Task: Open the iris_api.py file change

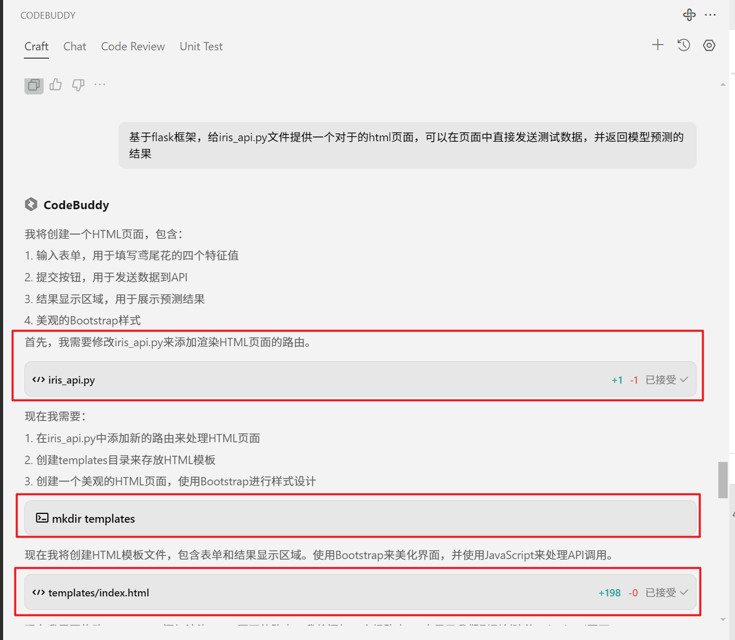Action: point(360,379)
